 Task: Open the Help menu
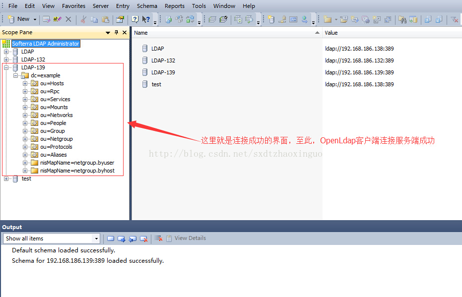click(x=249, y=6)
